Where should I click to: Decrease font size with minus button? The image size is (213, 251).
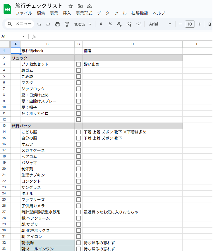tap(181, 24)
